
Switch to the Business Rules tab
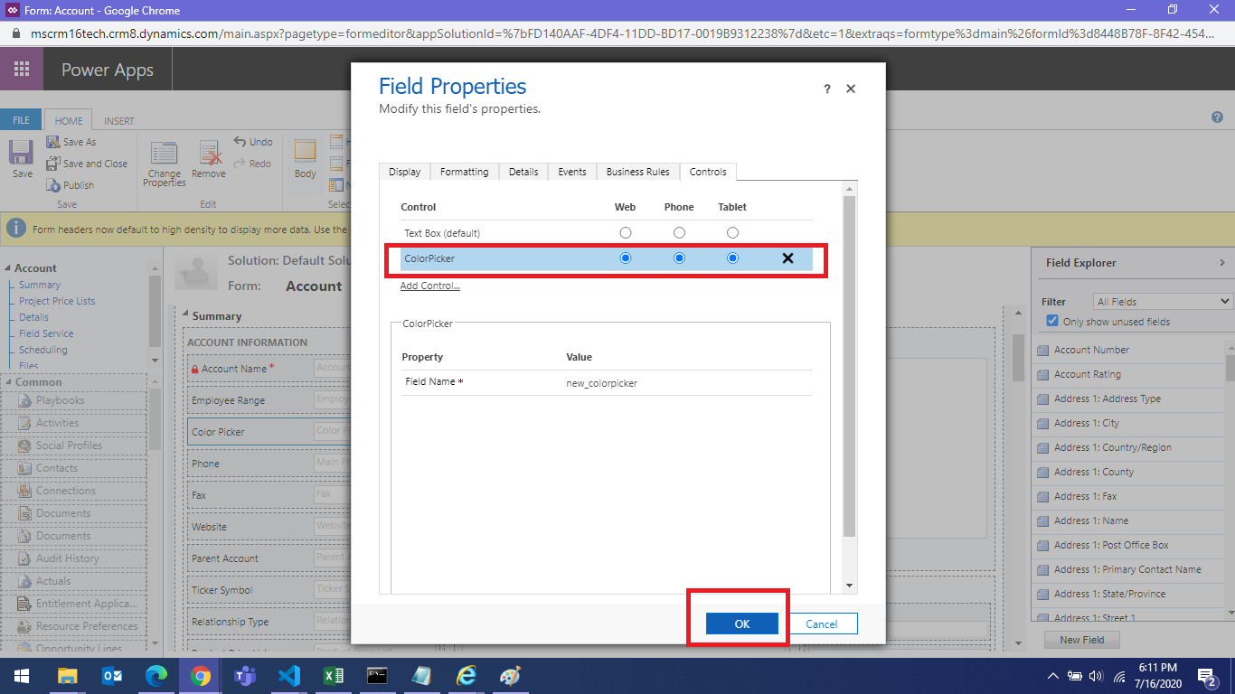637,172
